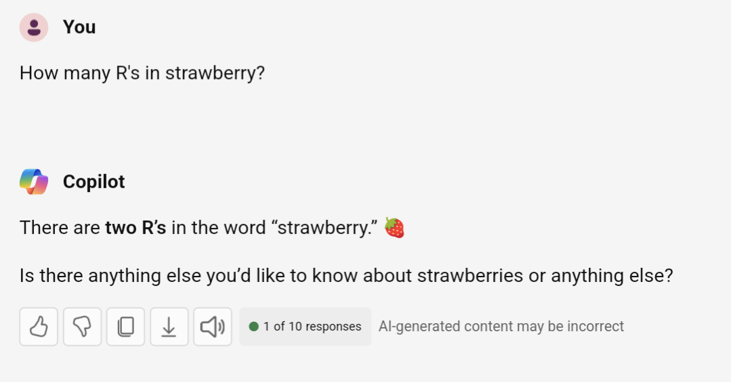
Task: Read the response aloud via speaker icon
Action: 213,327
